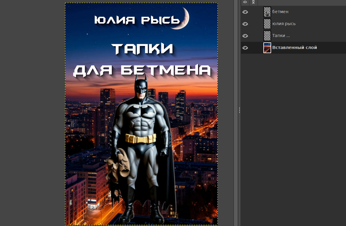The height and width of the screenshot is (226, 346).
Task: Toggle visibility of the юлия рысь layer
Action: (x=245, y=24)
